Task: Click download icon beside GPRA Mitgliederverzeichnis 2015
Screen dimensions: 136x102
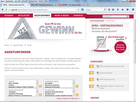Action: point(91,66)
